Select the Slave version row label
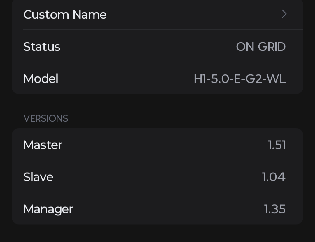Image resolution: width=315 pixels, height=242 pixels. coord(38,177)
